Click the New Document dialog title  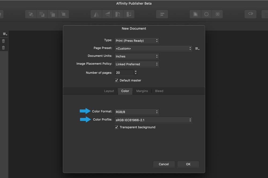pos(134,29)
